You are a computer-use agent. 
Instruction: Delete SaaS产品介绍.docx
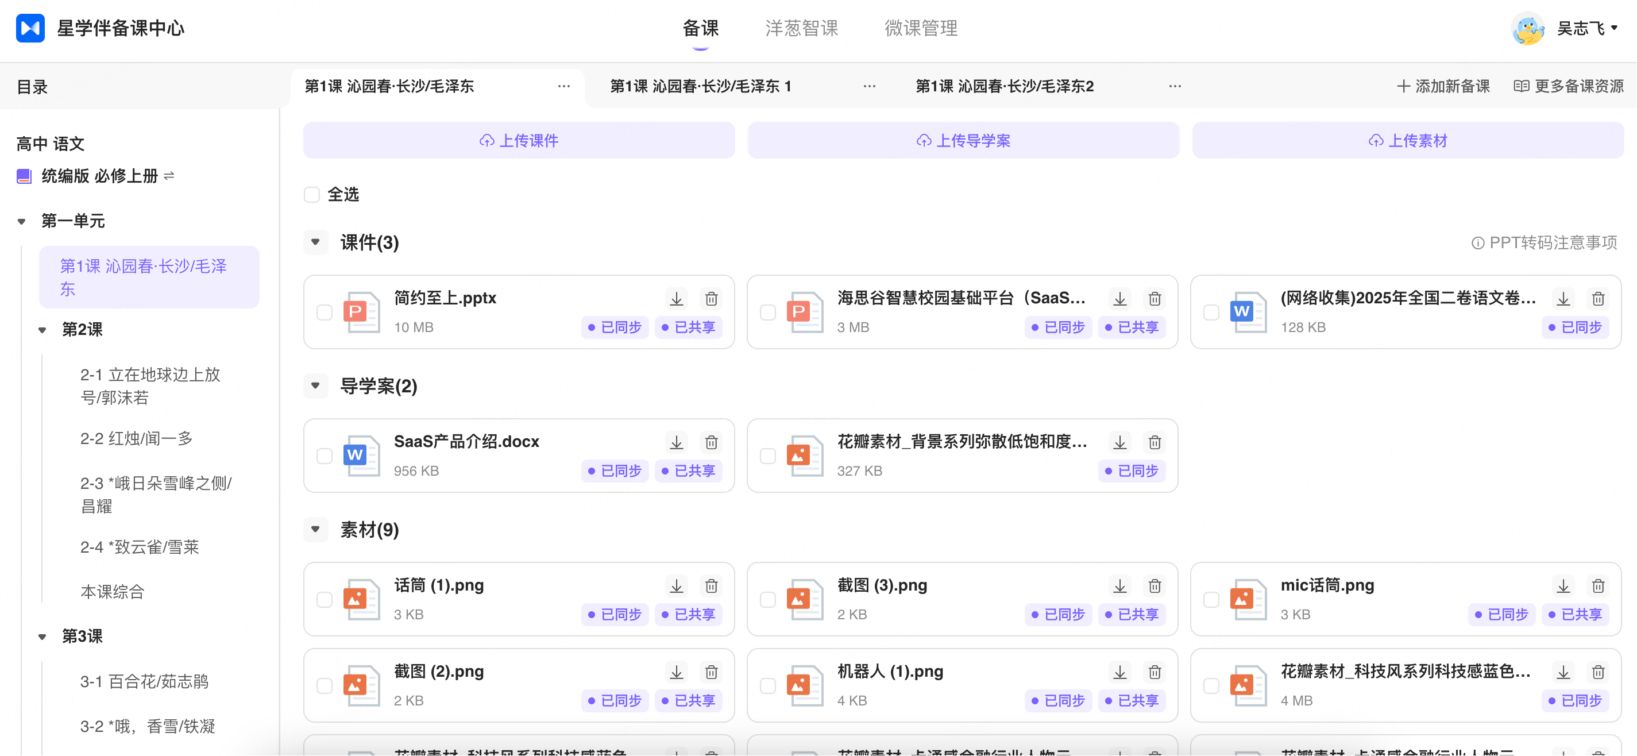(711, 442)
